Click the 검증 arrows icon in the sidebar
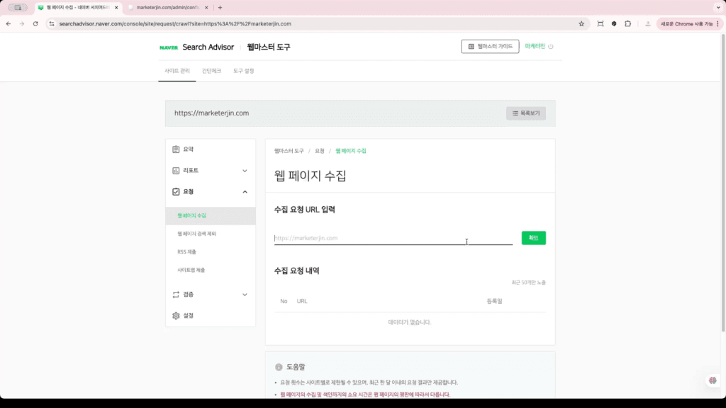The image size is (726, 408). click(x=175, y=294)
